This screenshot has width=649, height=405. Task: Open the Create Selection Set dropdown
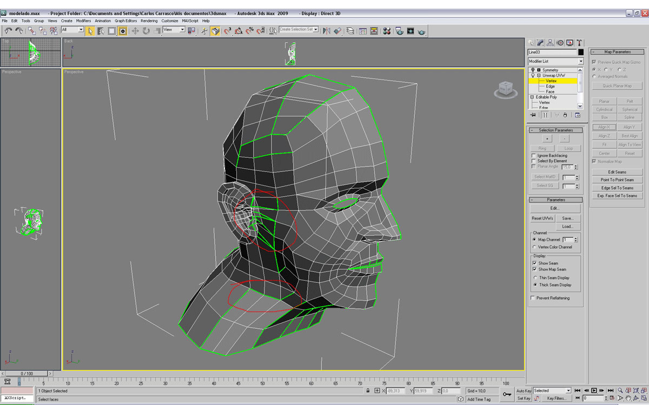299,29
